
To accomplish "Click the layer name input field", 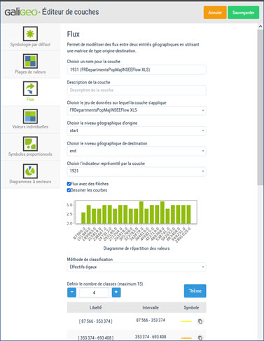I will click(137, 69).
